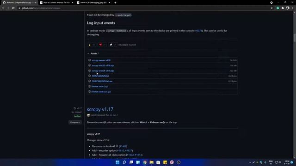
Task: Open the taskbar clock and date
Action: [287, 162]
